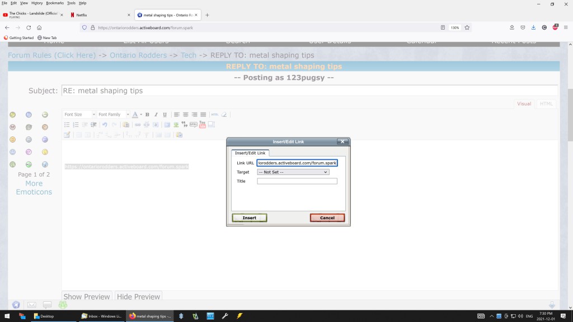Click the Bold formatting icon
The height and width of the screenshot is (322, 573).
coord(148,115)
